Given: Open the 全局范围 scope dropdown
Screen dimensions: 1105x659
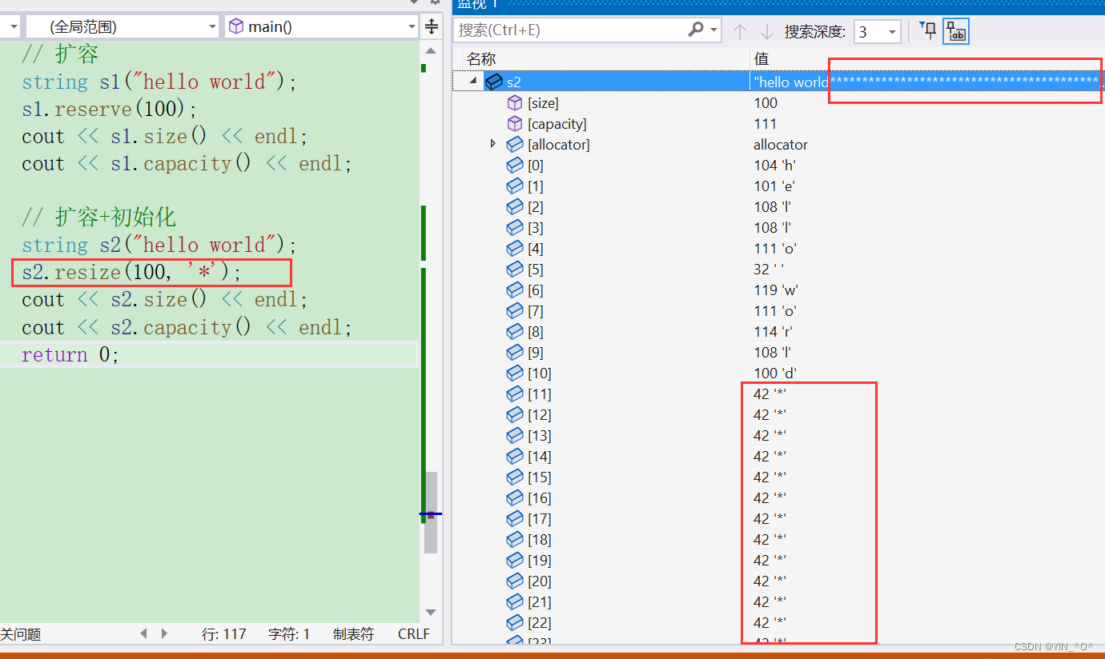Looking at the screenshot, I should [122, 26].
